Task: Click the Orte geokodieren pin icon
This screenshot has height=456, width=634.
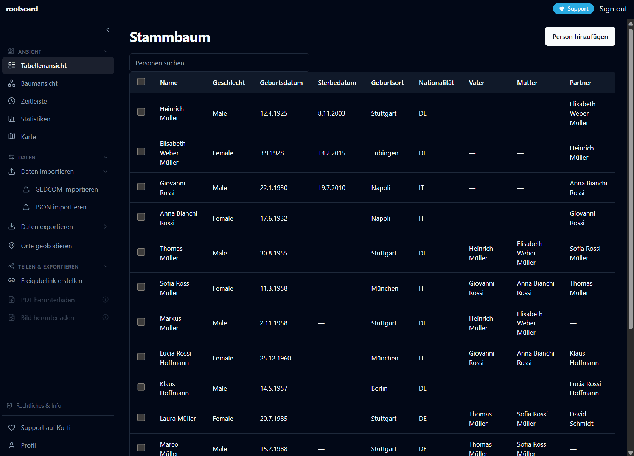Action: coord(12,246)
